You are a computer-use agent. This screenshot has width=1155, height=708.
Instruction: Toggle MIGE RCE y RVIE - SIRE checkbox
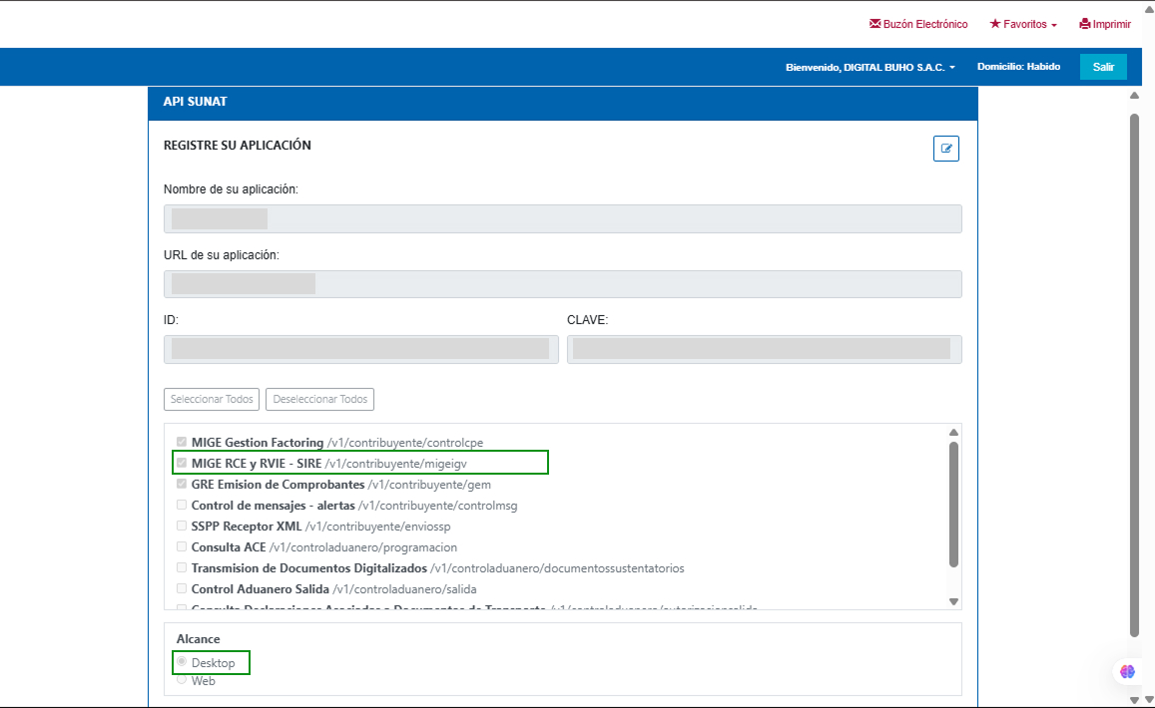(x=182, y=463)
